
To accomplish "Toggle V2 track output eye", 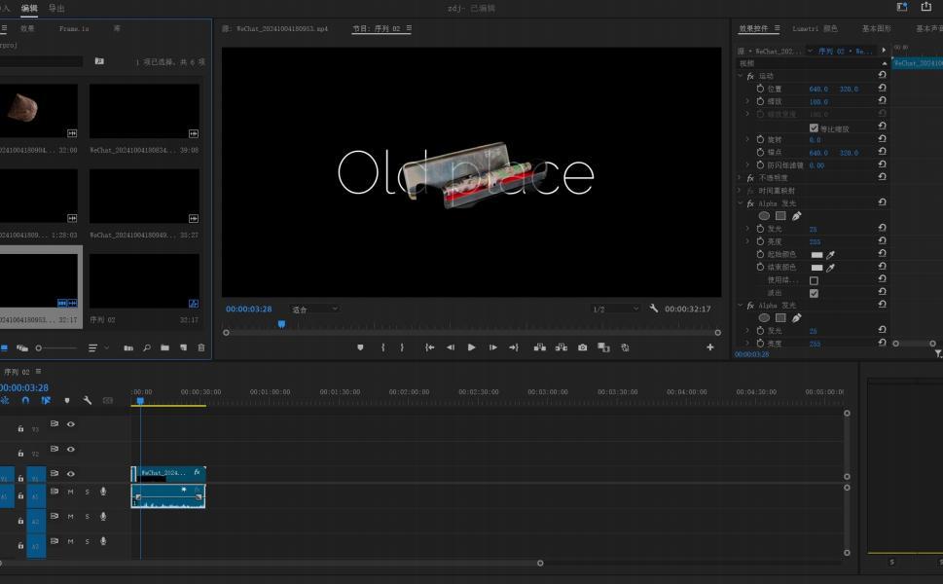I will click(71, 450).
